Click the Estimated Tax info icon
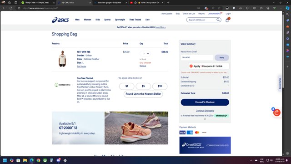Screen dimensions: 291x164 point(193,86)
